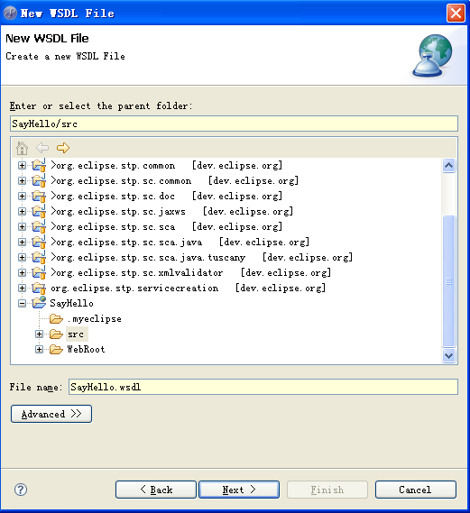Click the Cancel button

(415, 490)
